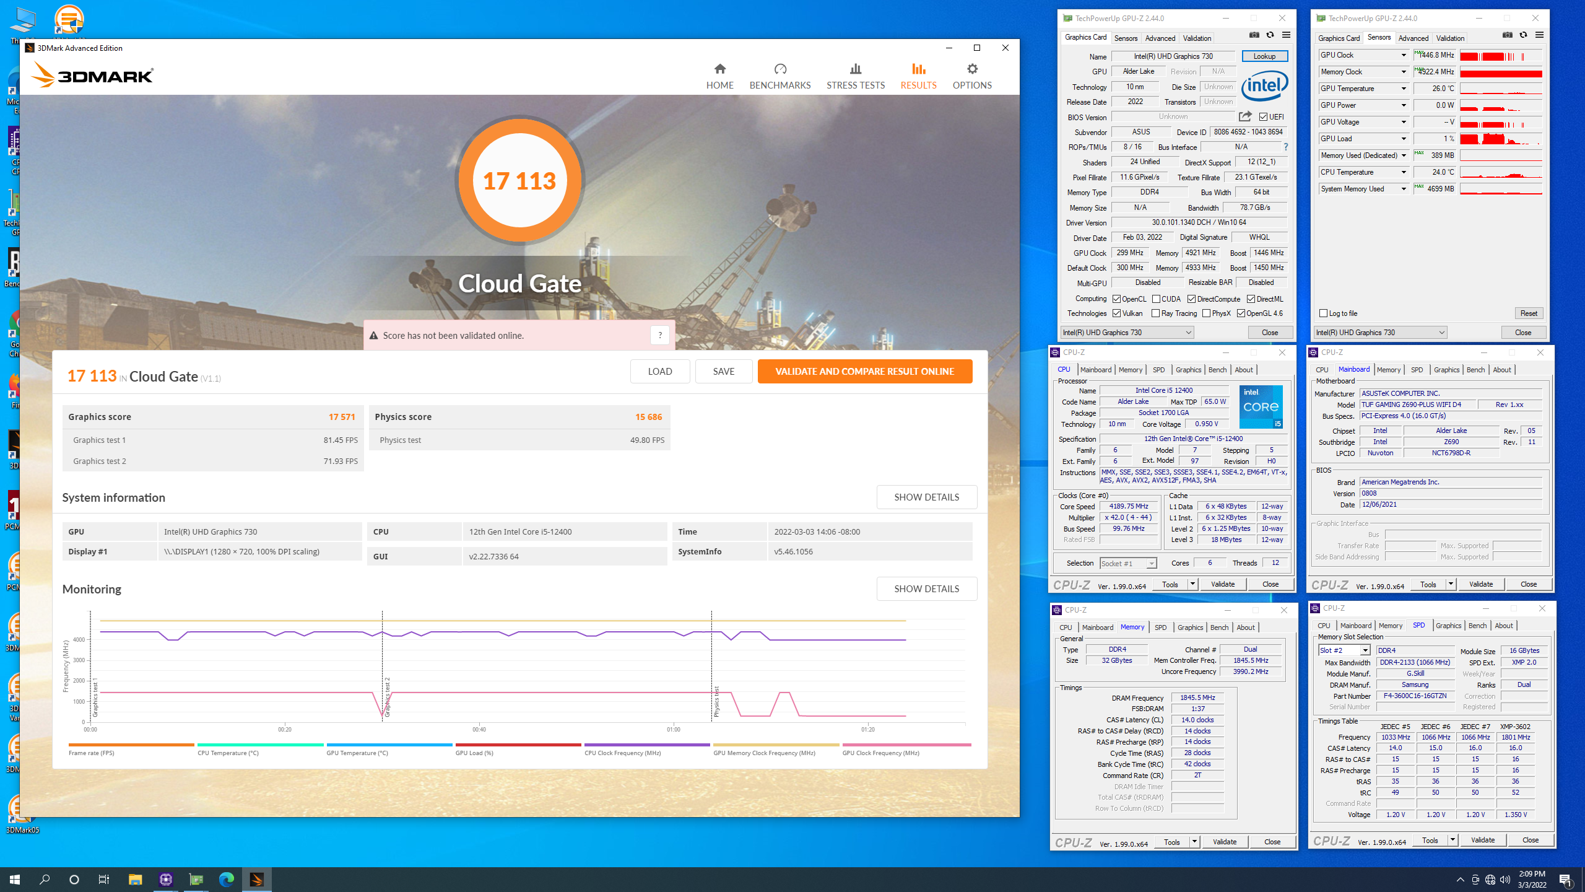Open the HOME section in 3DMark
The height and width of the screenshot is (892, 1585).
coord(719,76)
